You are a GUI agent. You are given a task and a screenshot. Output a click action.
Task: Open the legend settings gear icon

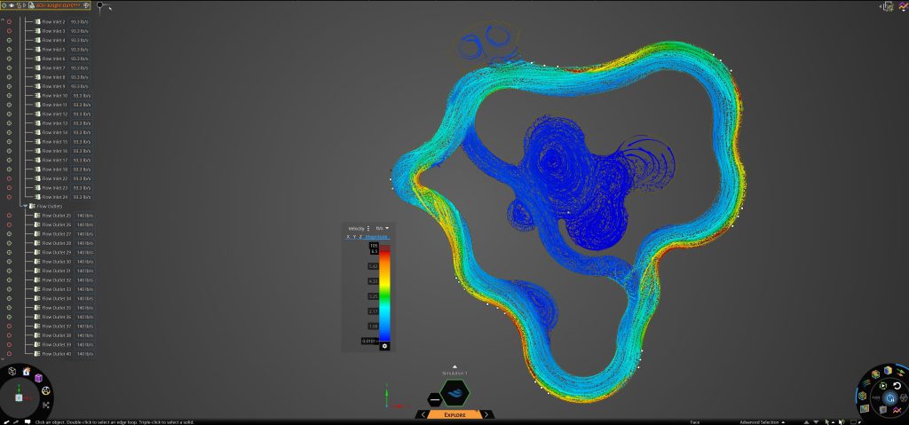(385, 346)
